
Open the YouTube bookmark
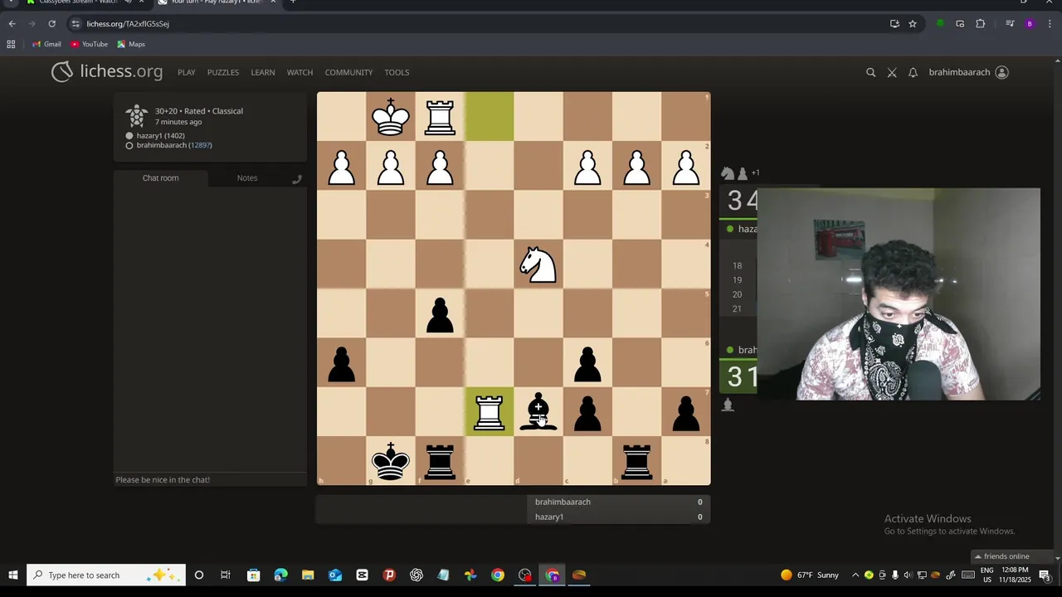pos(89,44)
